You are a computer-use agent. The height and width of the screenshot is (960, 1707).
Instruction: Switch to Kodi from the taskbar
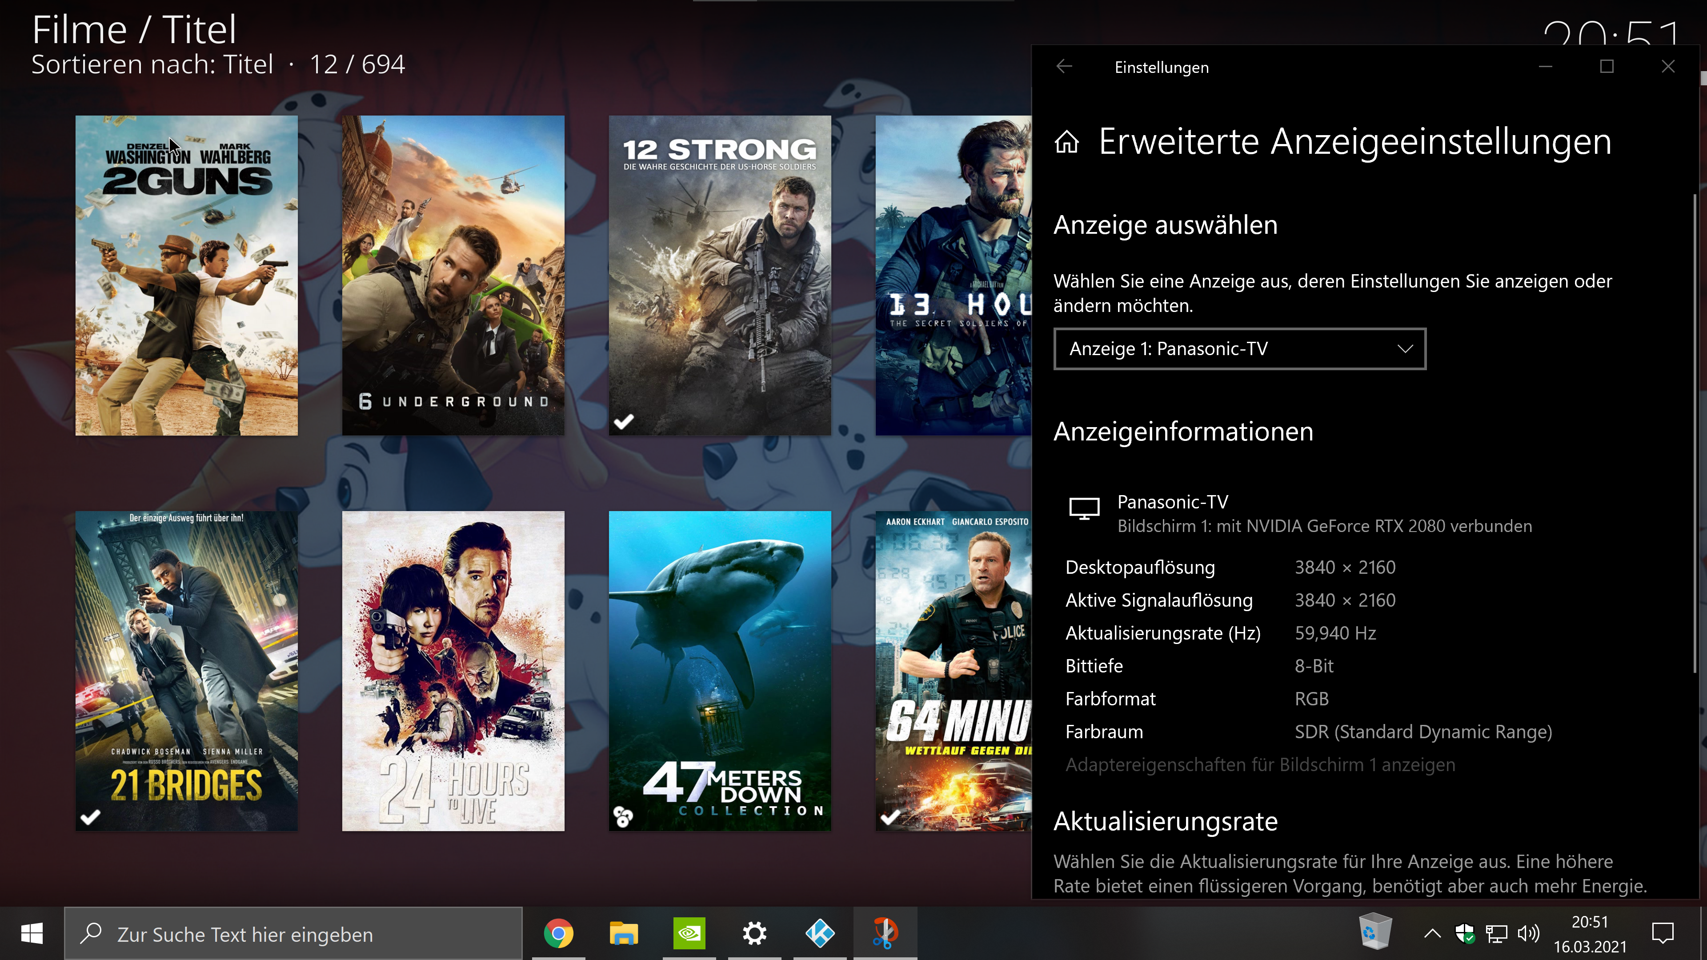[x=820, y=933]
